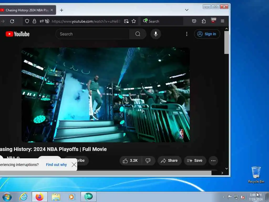Reload the page in Firefox

point(12,21)
